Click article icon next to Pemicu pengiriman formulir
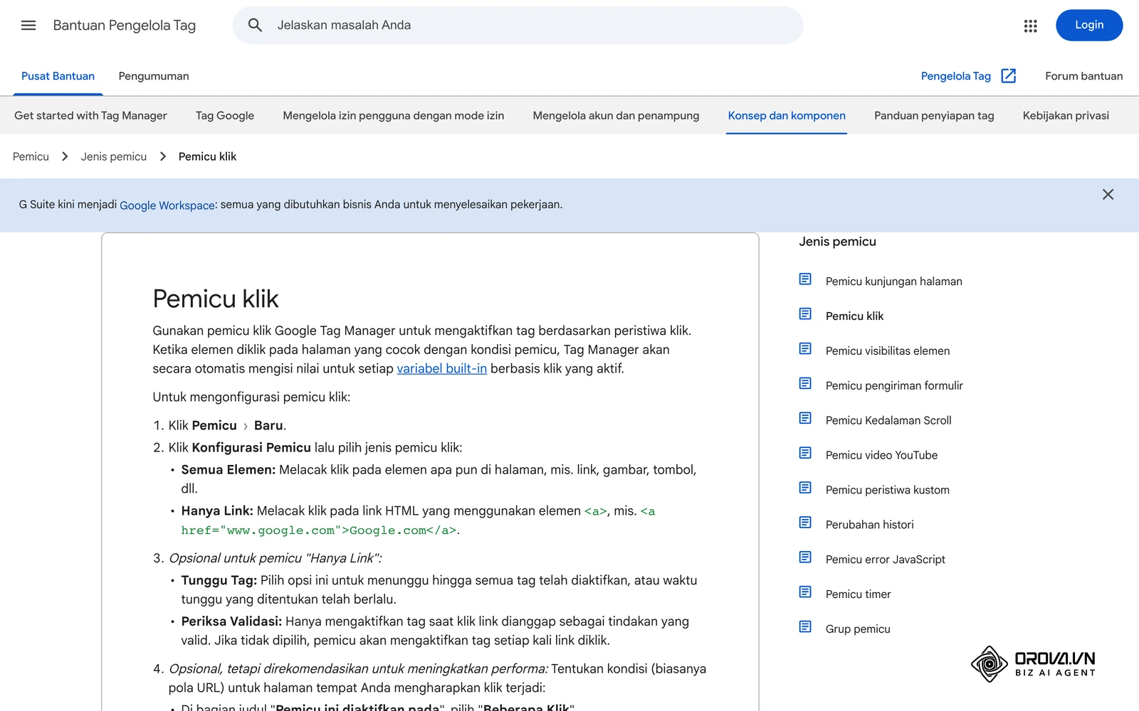Viewport: 1139px width, 711px height. click(805, 384)
